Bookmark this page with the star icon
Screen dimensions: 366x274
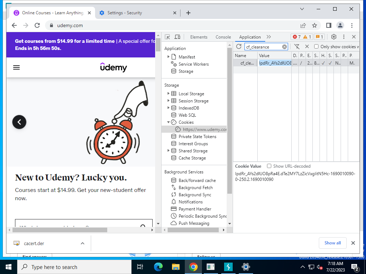click(315, 25)
